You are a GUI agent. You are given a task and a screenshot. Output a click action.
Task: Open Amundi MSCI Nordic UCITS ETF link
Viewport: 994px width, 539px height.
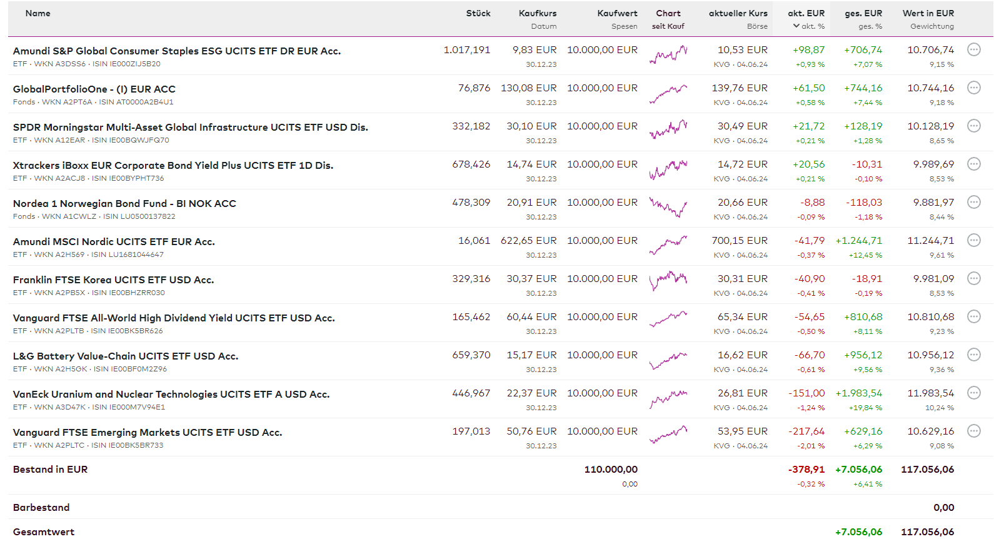click(114, 241)
